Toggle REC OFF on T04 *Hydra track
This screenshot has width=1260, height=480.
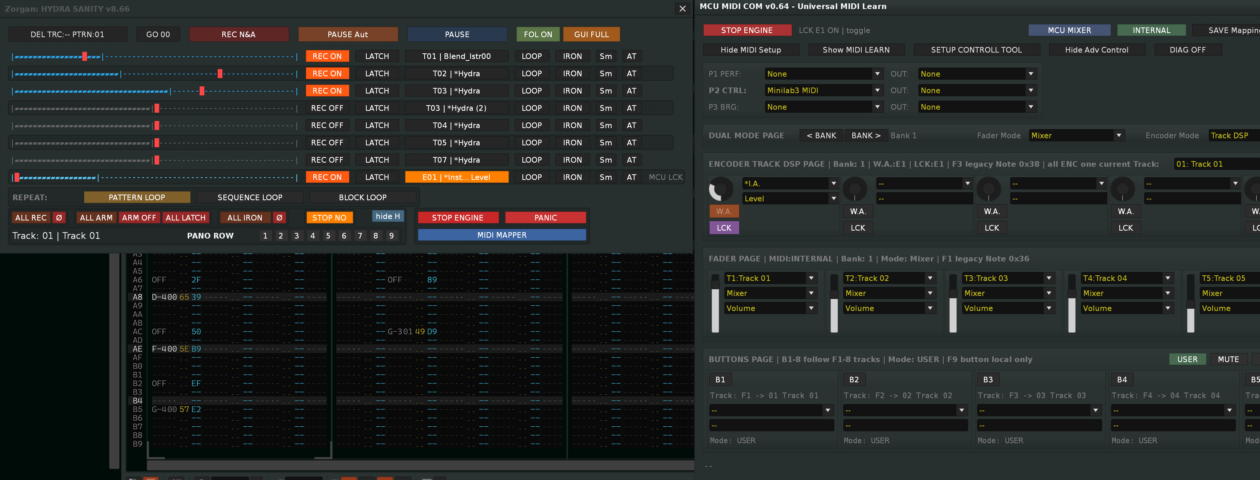click(x=327, y=125)
